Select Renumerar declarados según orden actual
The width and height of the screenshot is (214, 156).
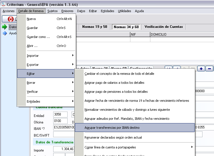[x=135, y=137]
